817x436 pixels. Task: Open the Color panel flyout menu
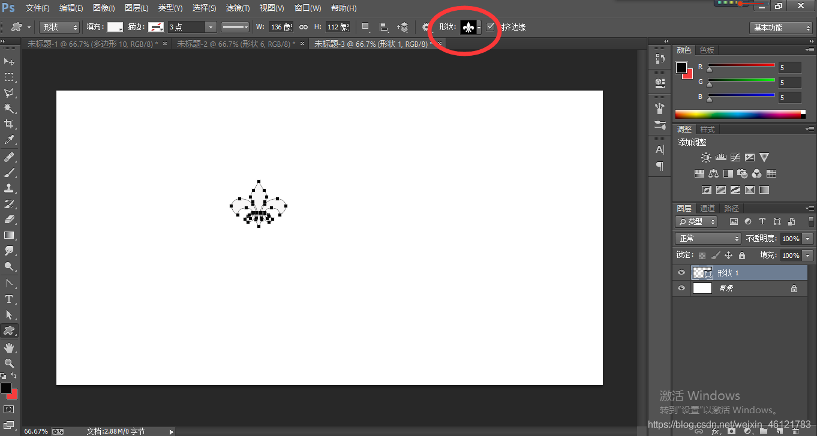[x=810, y=50]
